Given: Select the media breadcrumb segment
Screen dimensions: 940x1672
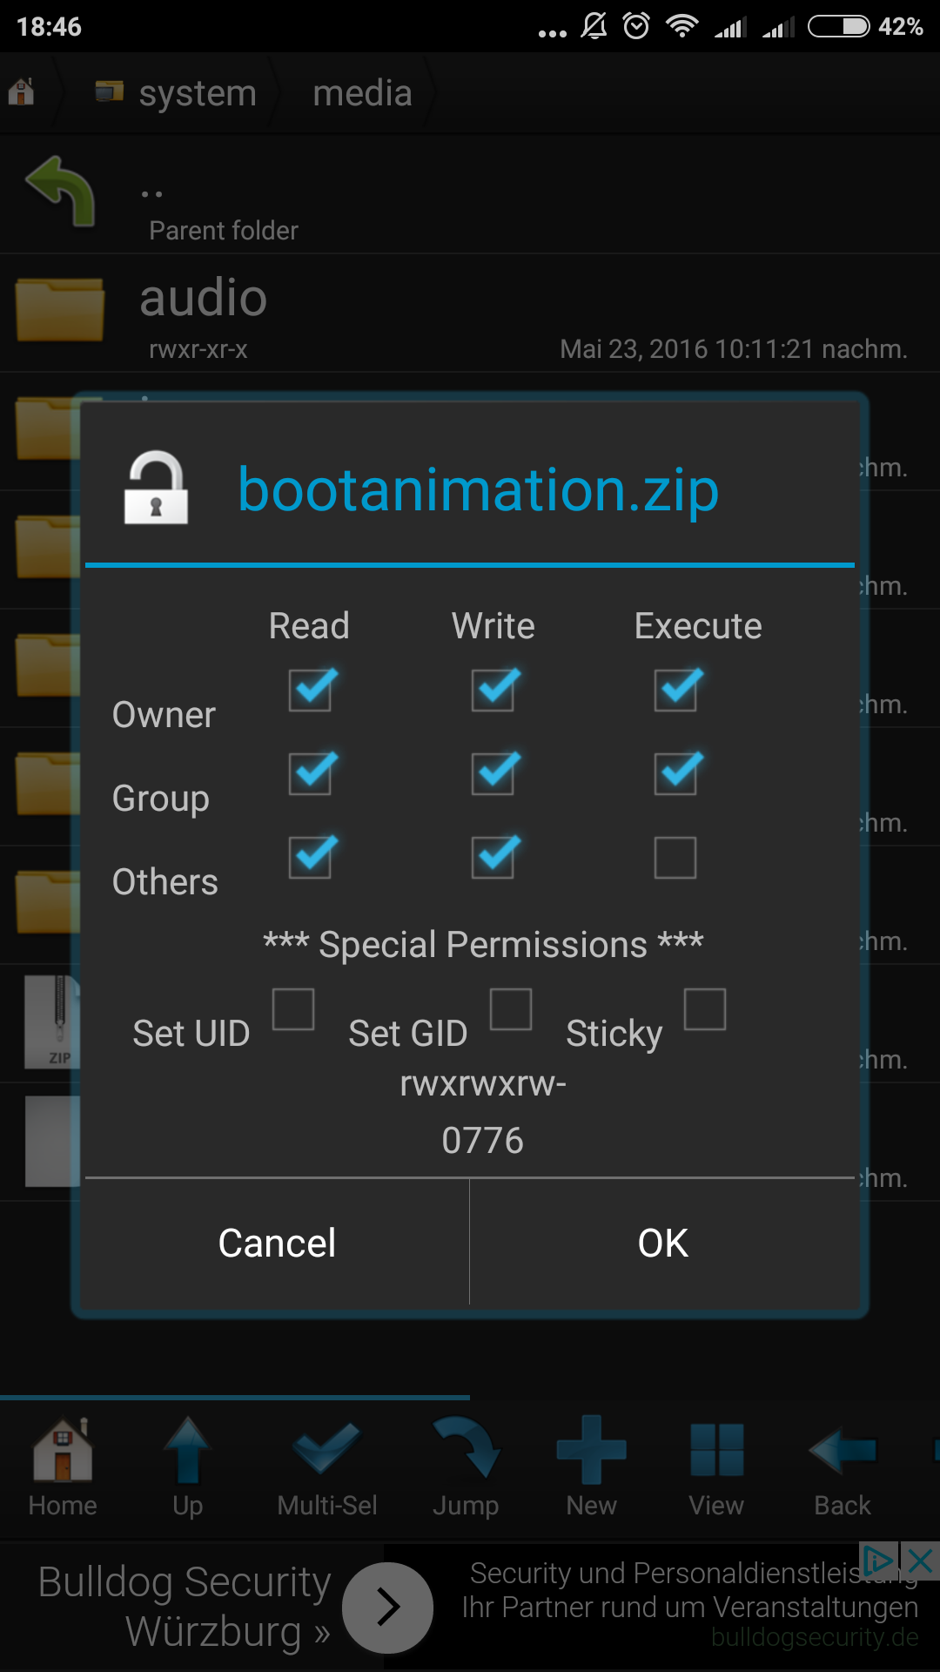Looking at the screenshot, I should 362,93.
